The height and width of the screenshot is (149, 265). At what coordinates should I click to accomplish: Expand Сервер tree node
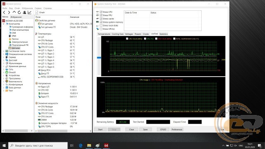pos(4,57)
